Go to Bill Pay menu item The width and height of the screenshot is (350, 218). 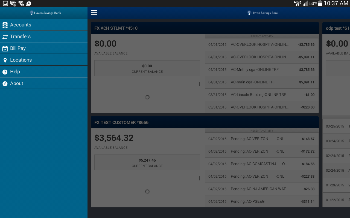44,48
